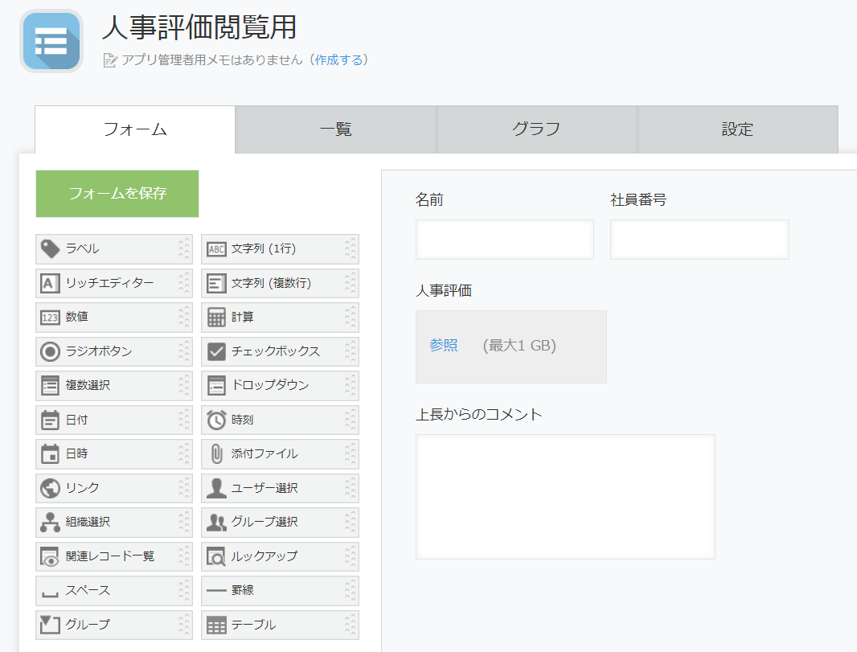Select the ラベル field icon
Screen dimensions: 857x652
coord(51,248)
